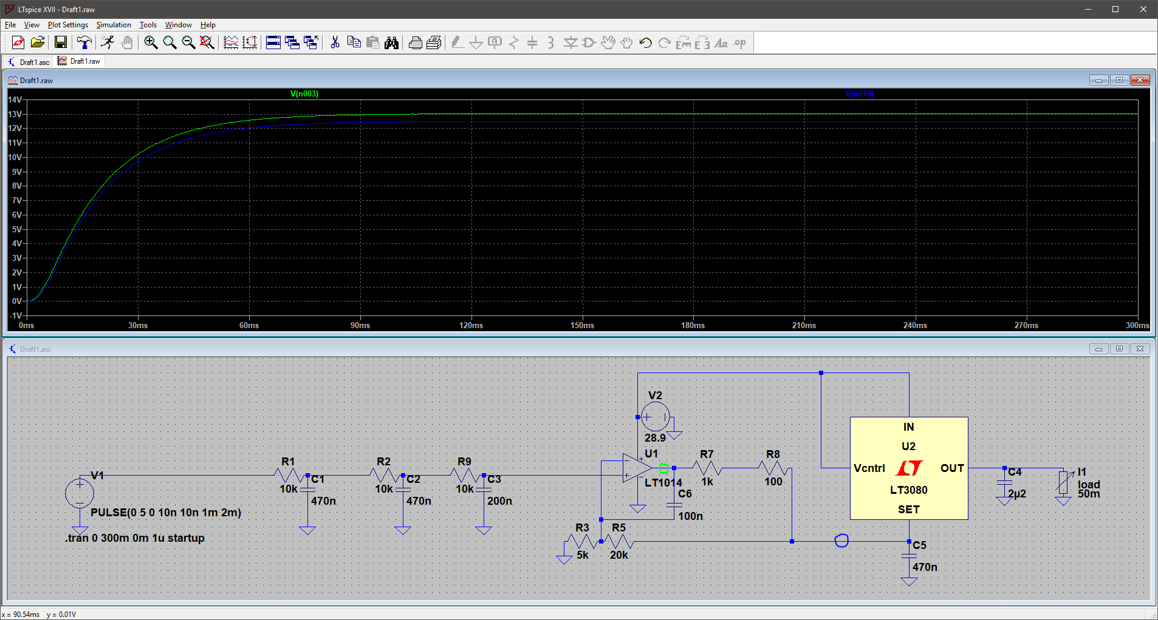
Task: Open a file with folder icon
Action: pyautogui.click(x=38, y=42)
